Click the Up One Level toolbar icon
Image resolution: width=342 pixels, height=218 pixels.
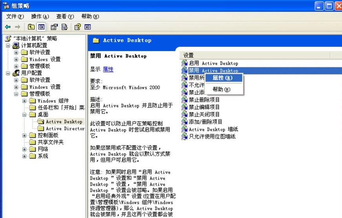31,27
